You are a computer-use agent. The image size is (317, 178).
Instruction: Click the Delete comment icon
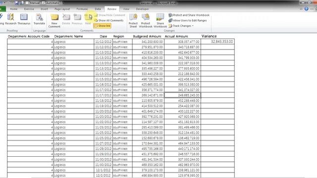click(x=66, y=19)
